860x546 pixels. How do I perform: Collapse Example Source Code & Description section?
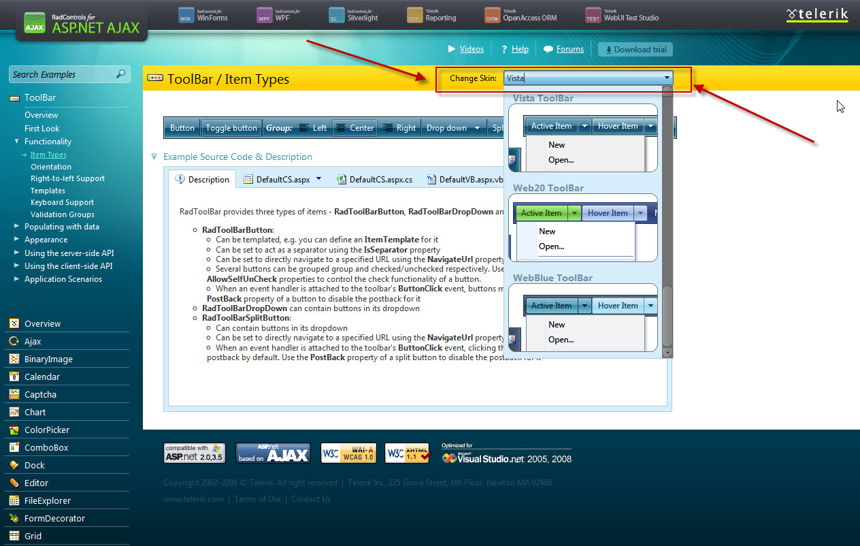pyautogui.click(x=154, y=157)
